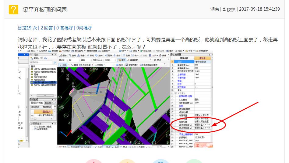Viewport: 289px width, 163px height.
Task: Collapse the 其它属性 property group
Action: (x=175, y=93)
